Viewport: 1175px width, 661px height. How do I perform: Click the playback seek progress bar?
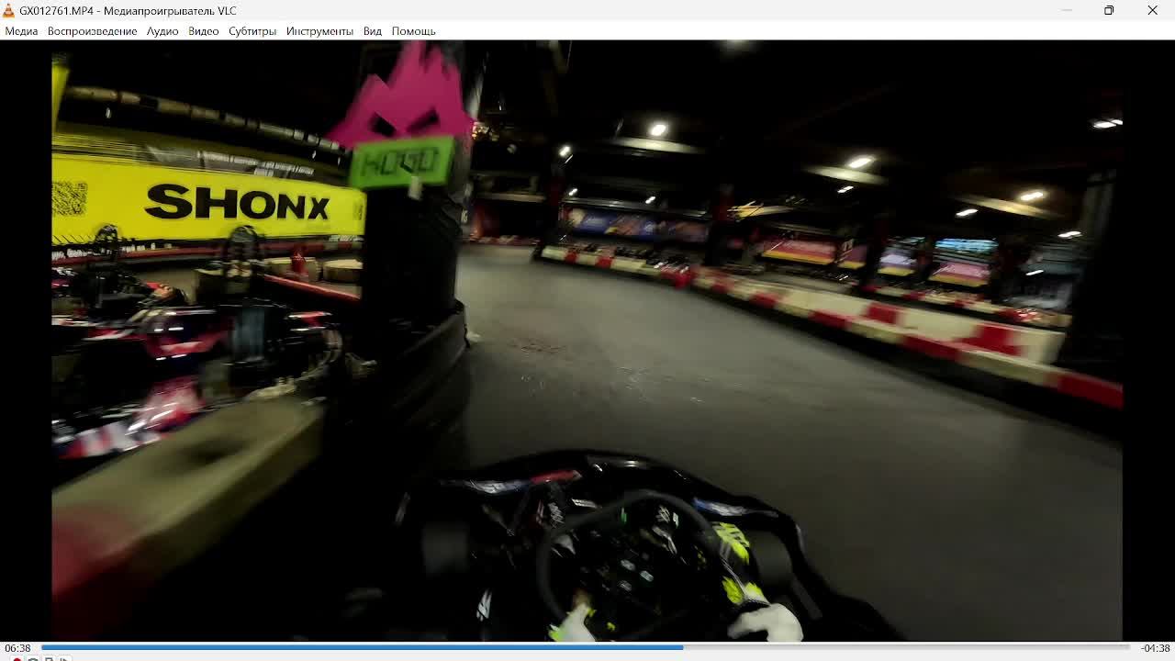click(586, 647)
